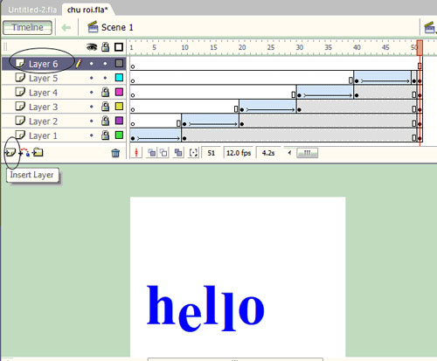This screenshot has width=437, height=361.
Task: Open Edit Scene menu icon
Action: (429, 28)
